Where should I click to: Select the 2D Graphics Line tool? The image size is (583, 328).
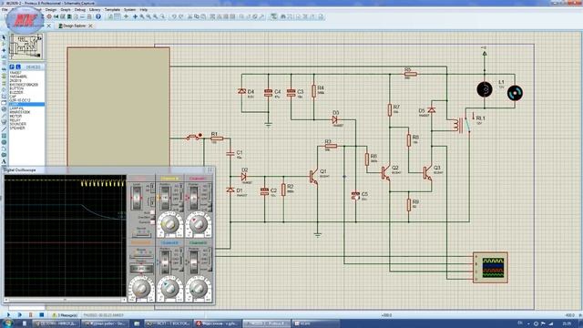pos(4,129)
